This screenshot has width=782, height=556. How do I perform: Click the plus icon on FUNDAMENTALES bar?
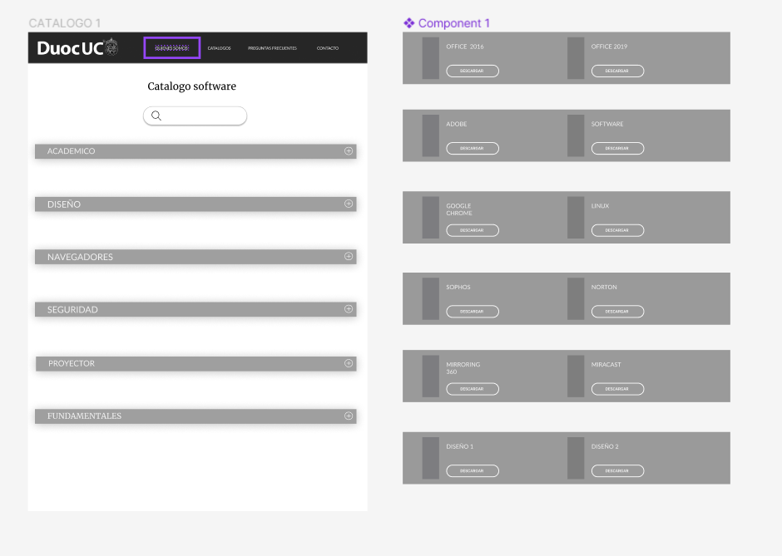click(x=349, y=416)
